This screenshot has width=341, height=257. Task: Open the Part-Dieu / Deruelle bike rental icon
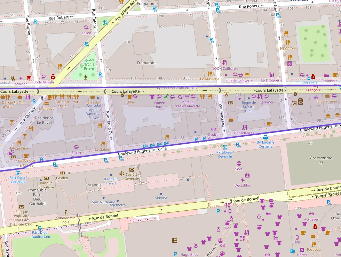coord(225,147)
